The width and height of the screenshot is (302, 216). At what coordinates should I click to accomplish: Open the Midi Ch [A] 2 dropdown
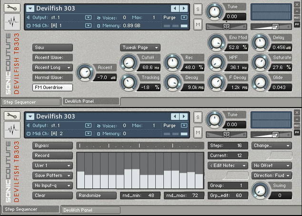point(88,133)
